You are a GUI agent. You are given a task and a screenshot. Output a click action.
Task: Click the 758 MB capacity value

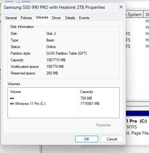(86, 98)
